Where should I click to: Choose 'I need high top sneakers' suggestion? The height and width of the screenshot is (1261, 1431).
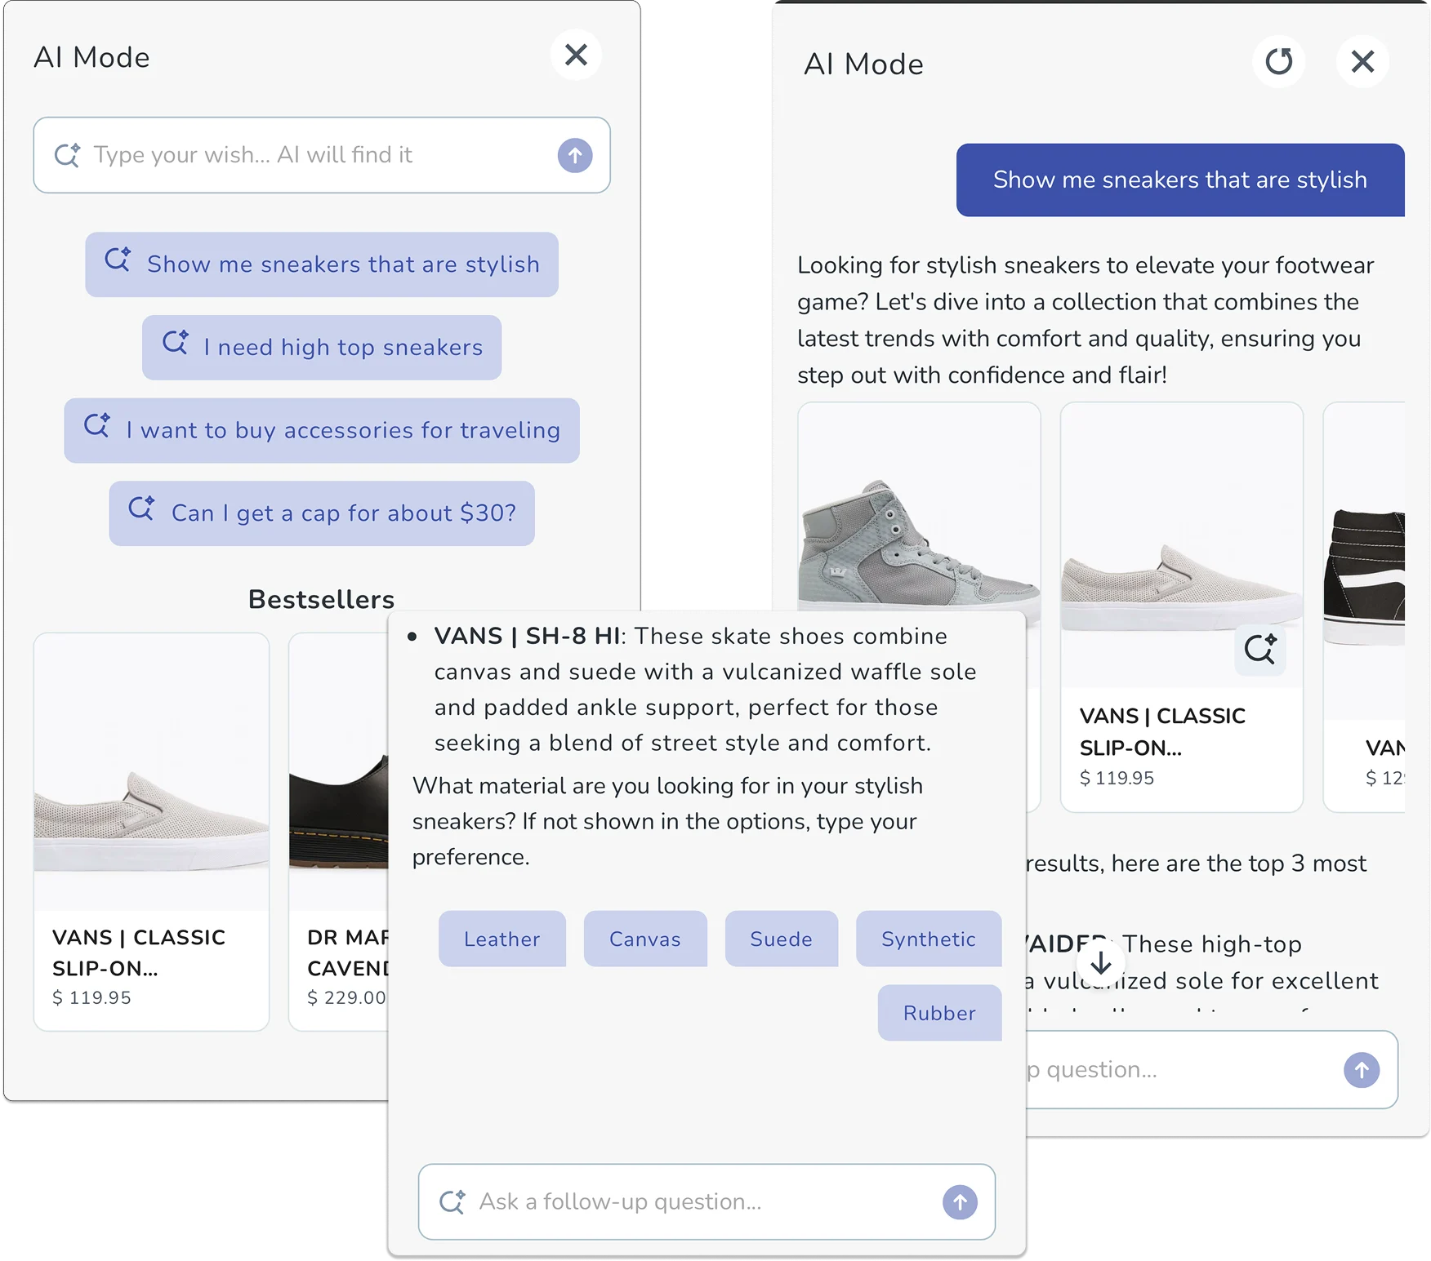(322, 348)
